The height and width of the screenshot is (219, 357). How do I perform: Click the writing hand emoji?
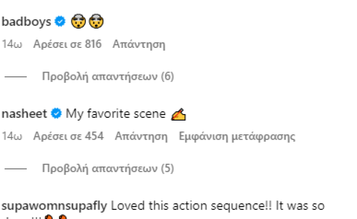point(178,115)
